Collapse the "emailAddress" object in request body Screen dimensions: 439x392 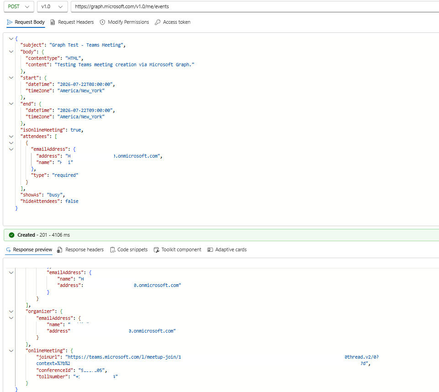(11, 149)
